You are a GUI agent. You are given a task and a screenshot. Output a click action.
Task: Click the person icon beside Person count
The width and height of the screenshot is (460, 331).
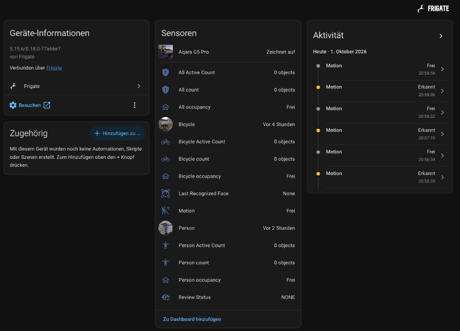coord(166,262)
